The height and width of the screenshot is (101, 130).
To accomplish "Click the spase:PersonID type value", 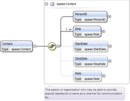I will (x=95, y=19).
